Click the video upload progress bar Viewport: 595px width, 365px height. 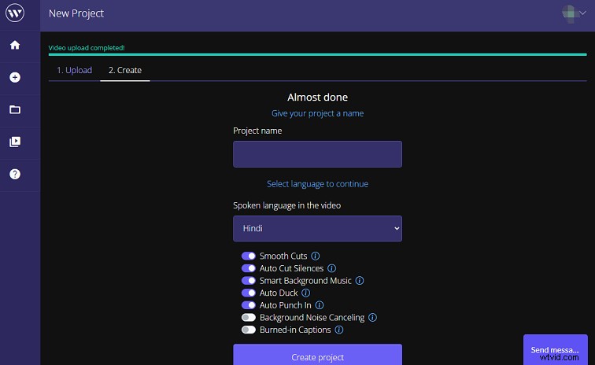[x=317, y=54]
